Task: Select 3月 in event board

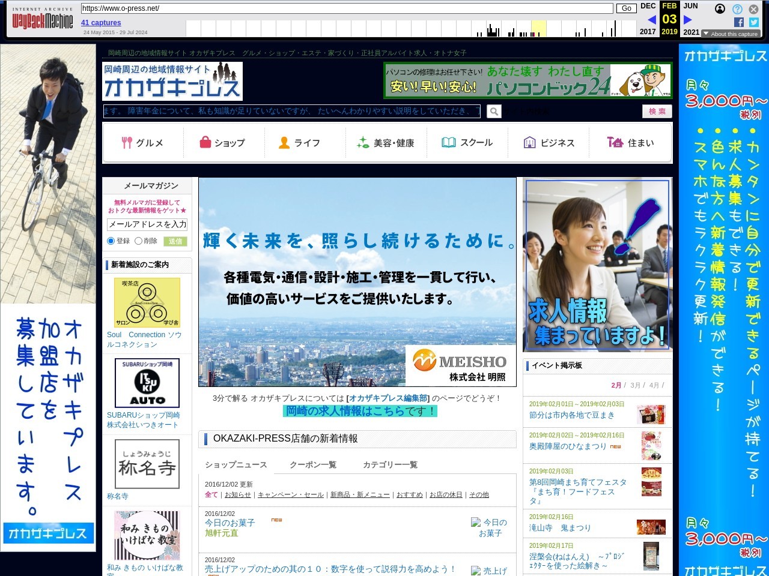Action: click(635, 385)
